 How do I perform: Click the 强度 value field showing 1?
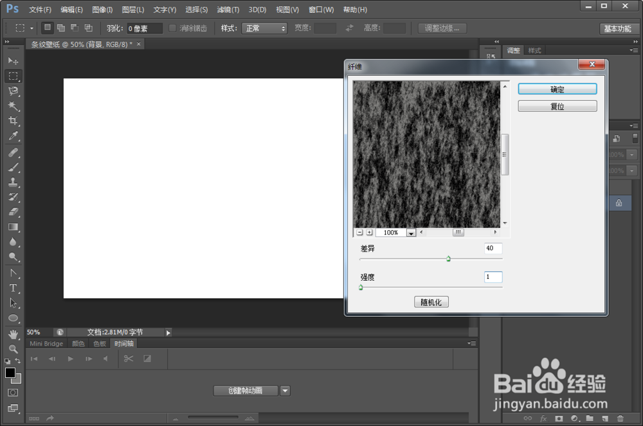(493, 277)
